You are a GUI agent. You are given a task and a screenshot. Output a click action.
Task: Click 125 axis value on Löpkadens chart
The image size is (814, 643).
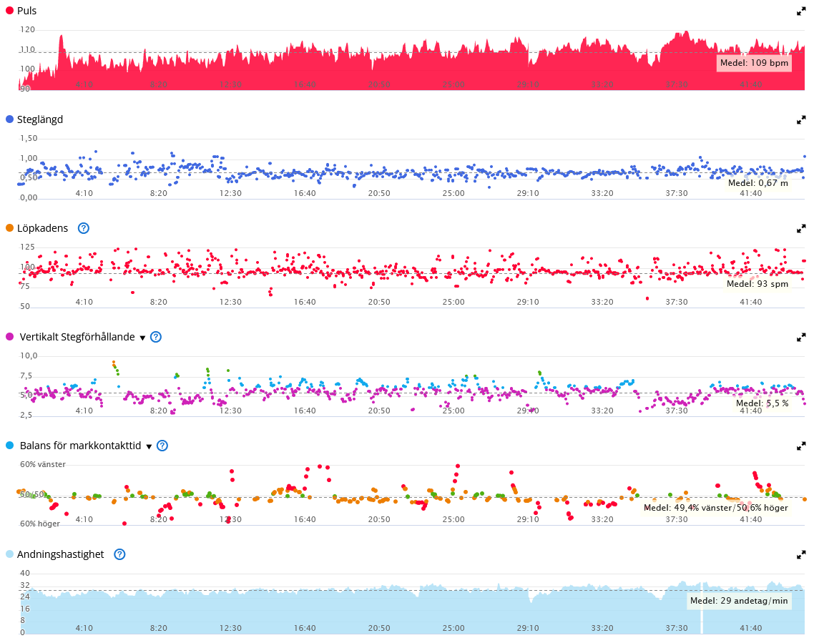click(27, 247)
